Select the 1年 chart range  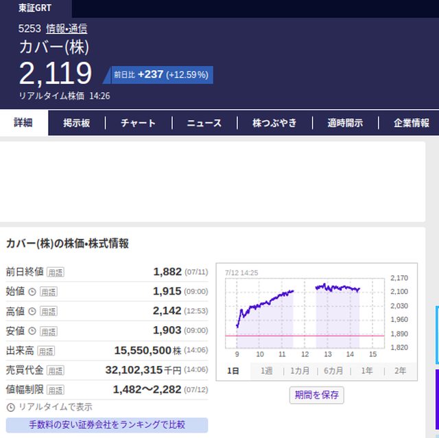click(x=367, y=371)
